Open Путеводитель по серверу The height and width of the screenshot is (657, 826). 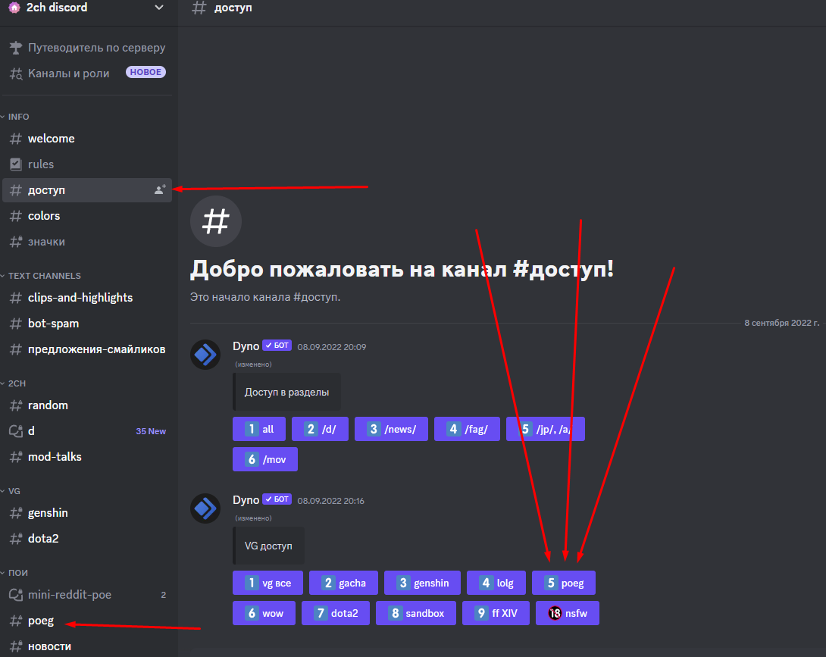pos(87,48)
